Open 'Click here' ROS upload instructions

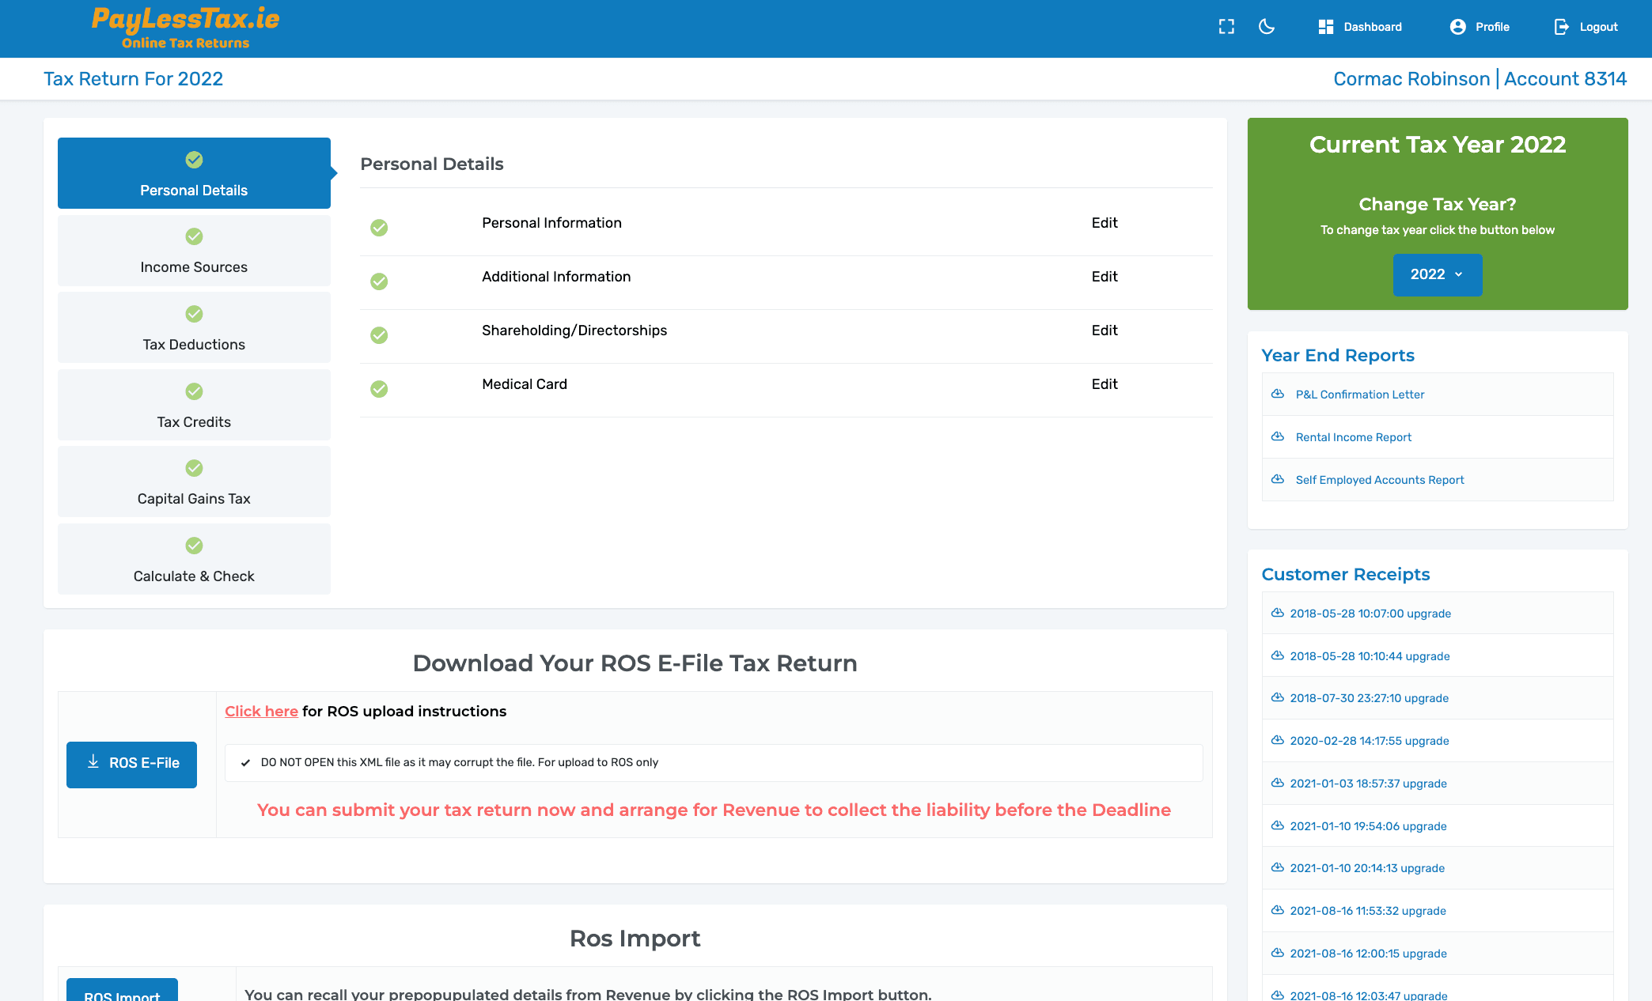pos(261,712)
